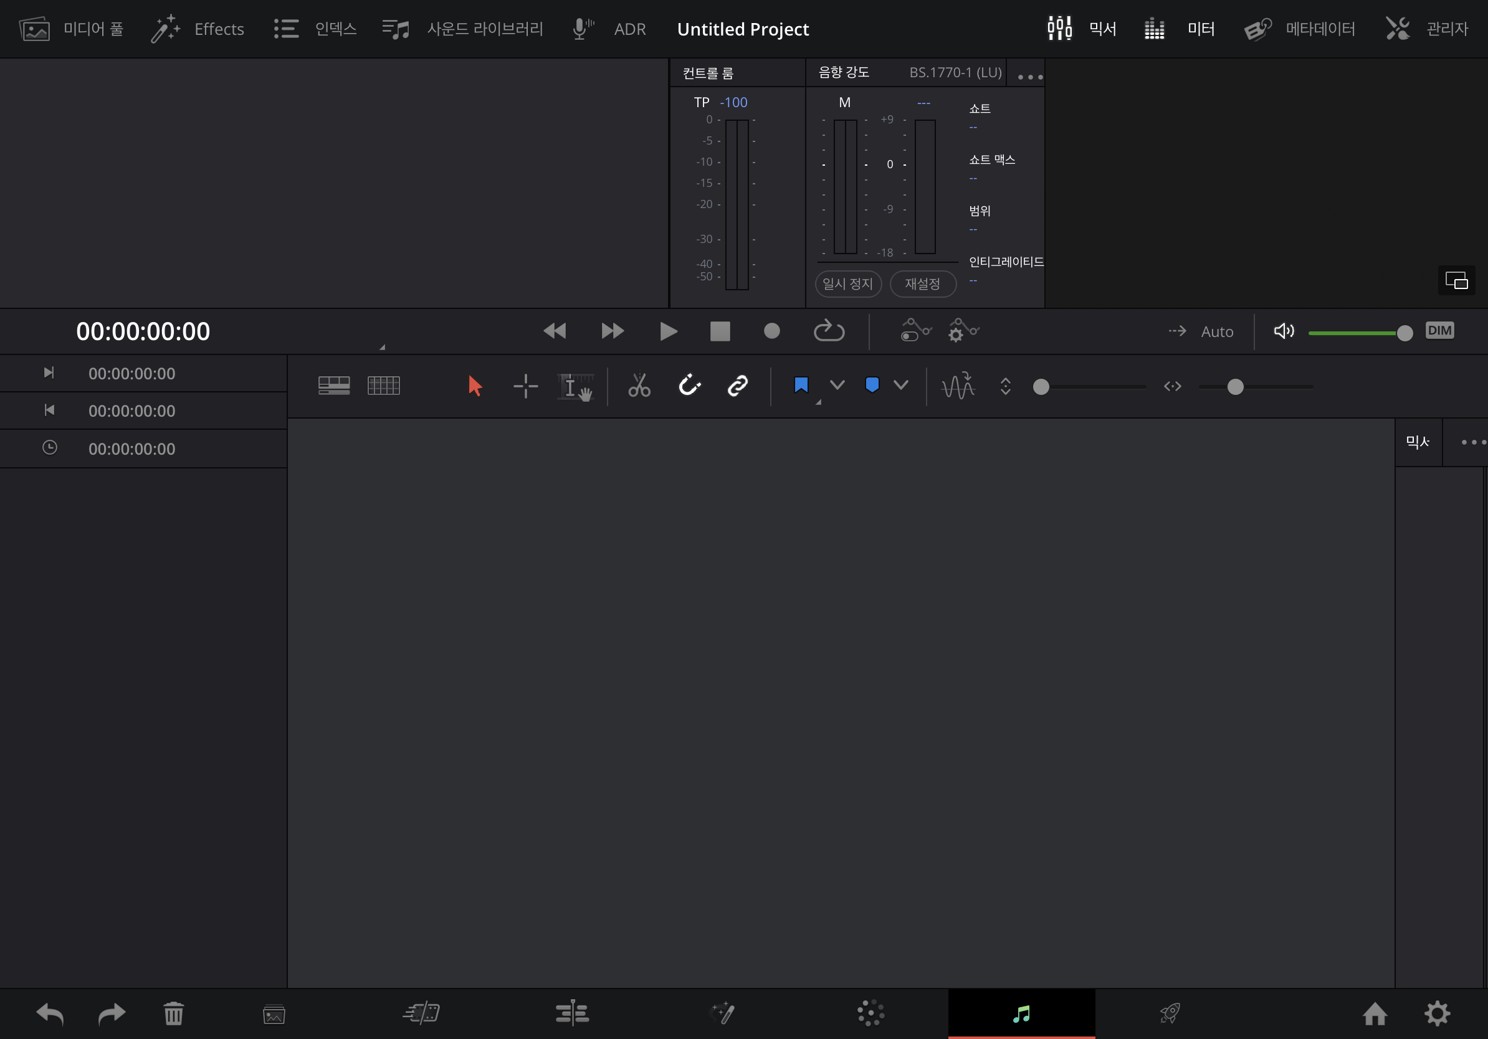This screenshot has width=1488, height=1039.
Task: Click the red arrow selection tool
Action: click(474, 386)
